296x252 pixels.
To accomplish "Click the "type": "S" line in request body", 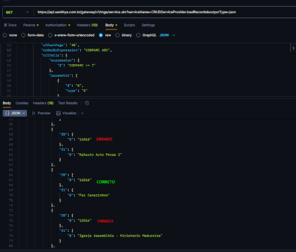I will (76, 91).
